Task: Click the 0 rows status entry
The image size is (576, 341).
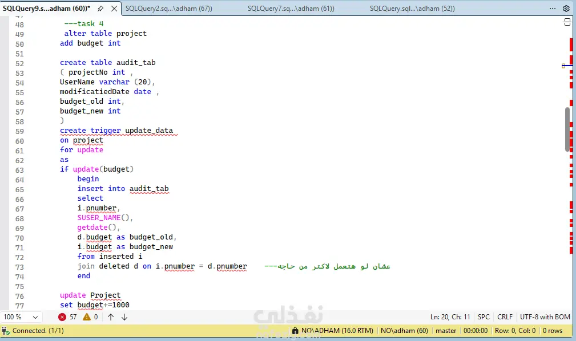Action: pyautogui.click(x=553, y=331)
